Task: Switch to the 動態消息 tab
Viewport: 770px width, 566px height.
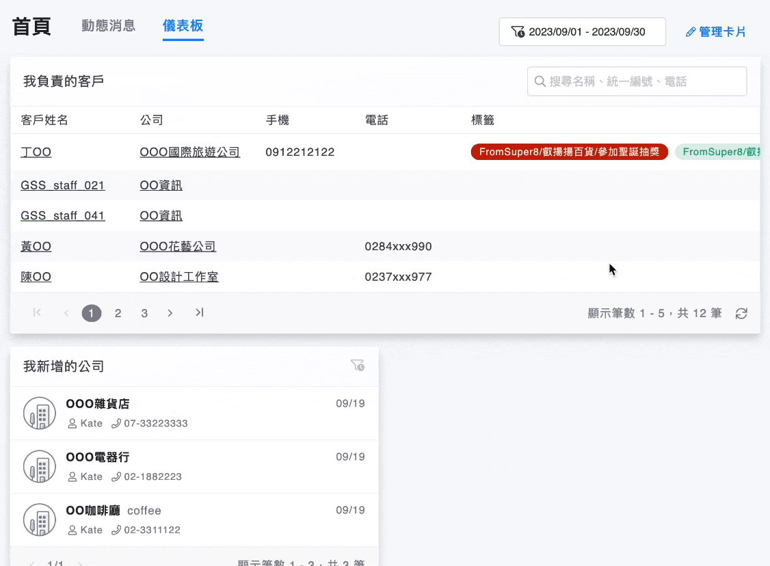Action: click(x=108, y=25)
